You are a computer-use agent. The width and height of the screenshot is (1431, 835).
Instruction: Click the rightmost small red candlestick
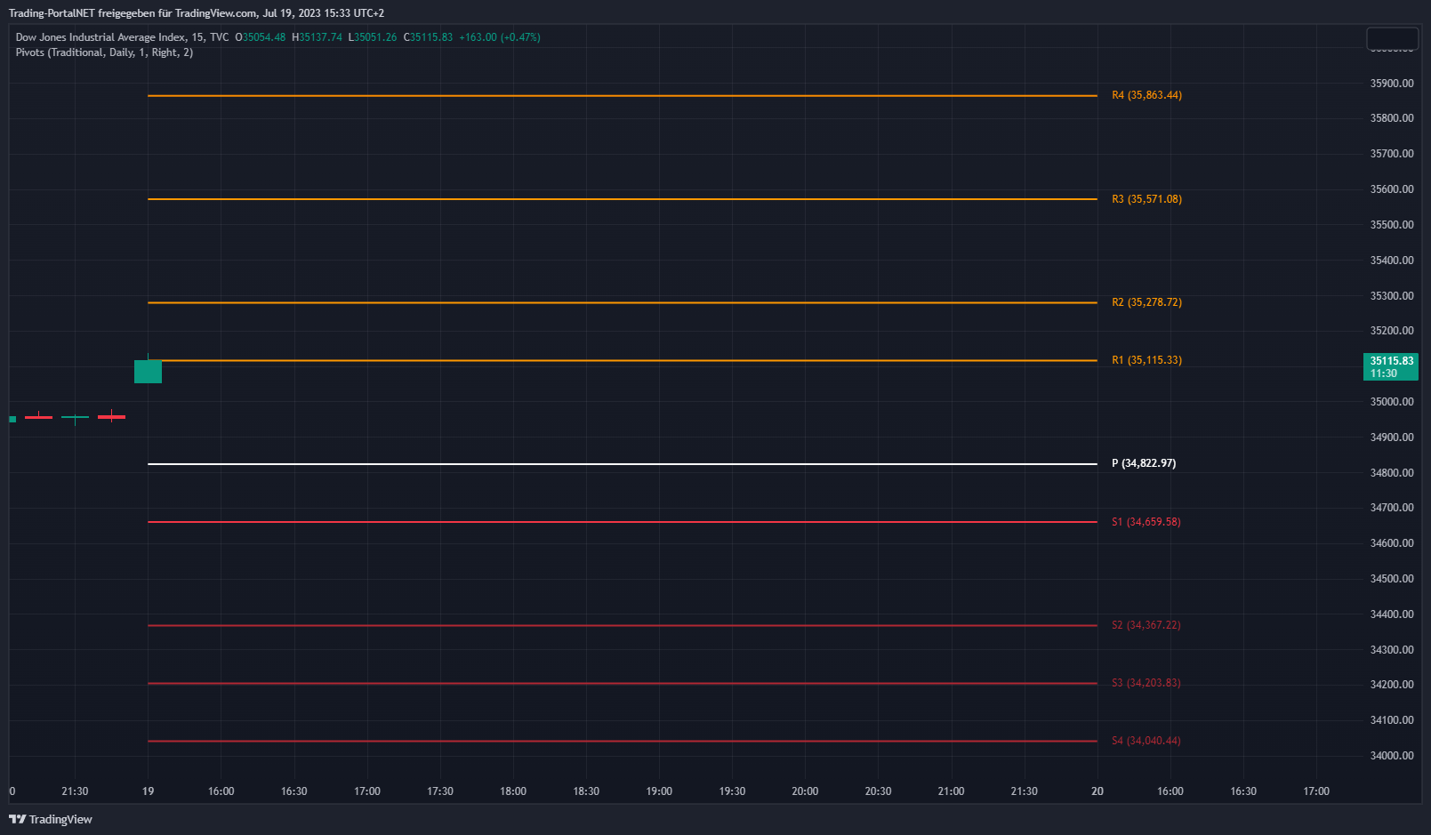(111, 416)
